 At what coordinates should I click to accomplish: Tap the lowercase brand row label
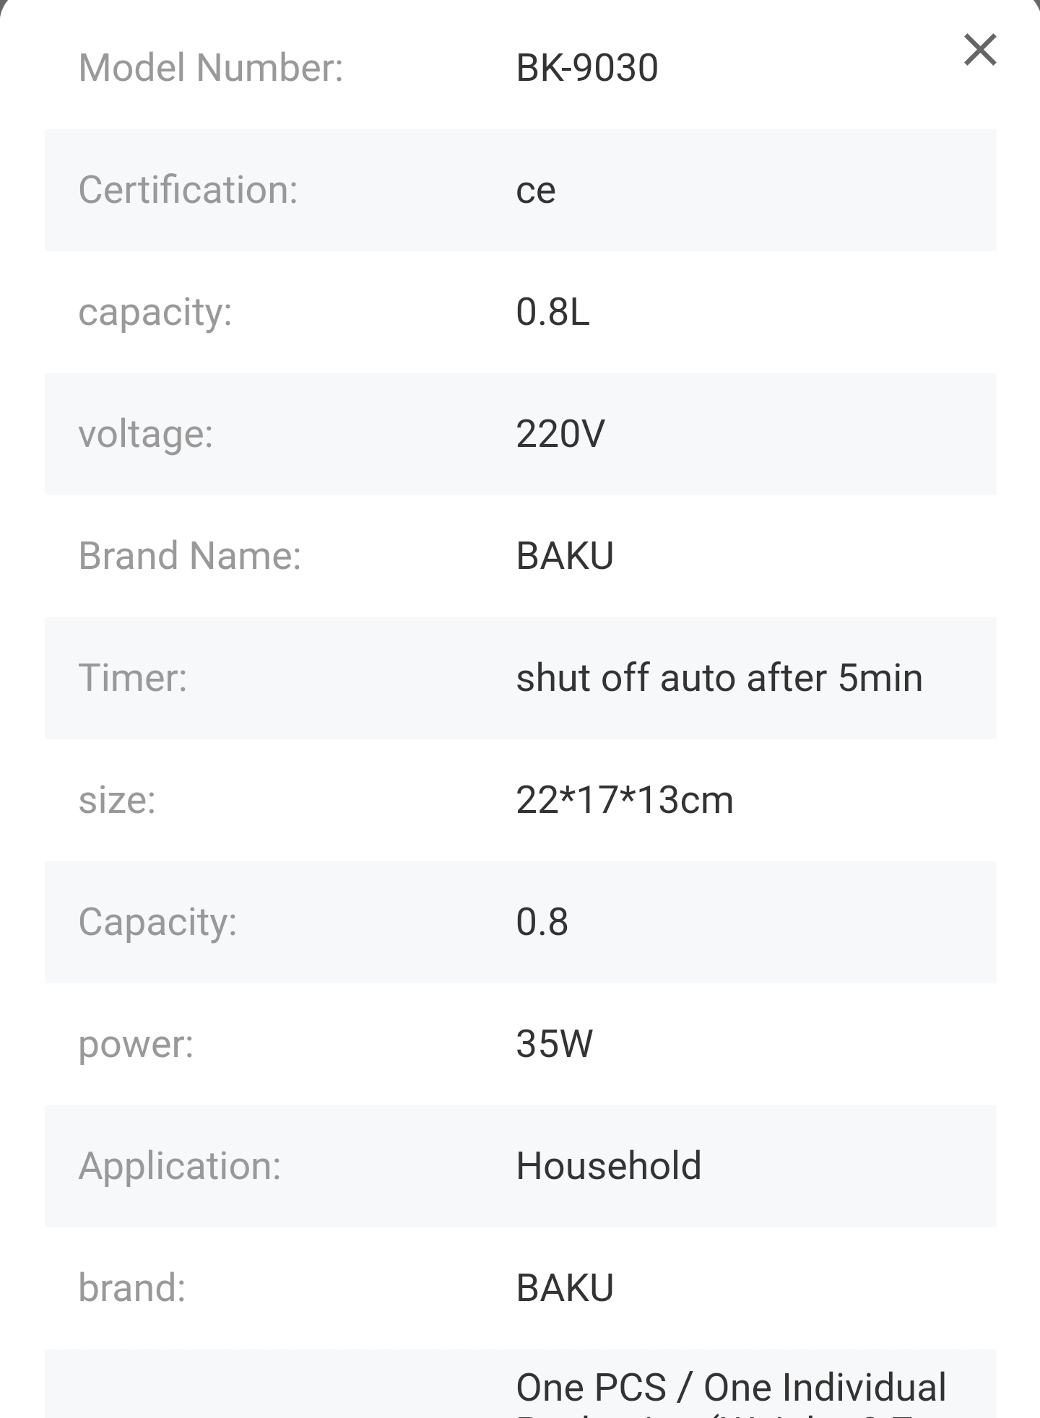131,1288
